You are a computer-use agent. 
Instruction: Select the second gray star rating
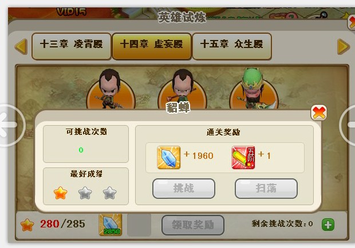coord(85,193)
